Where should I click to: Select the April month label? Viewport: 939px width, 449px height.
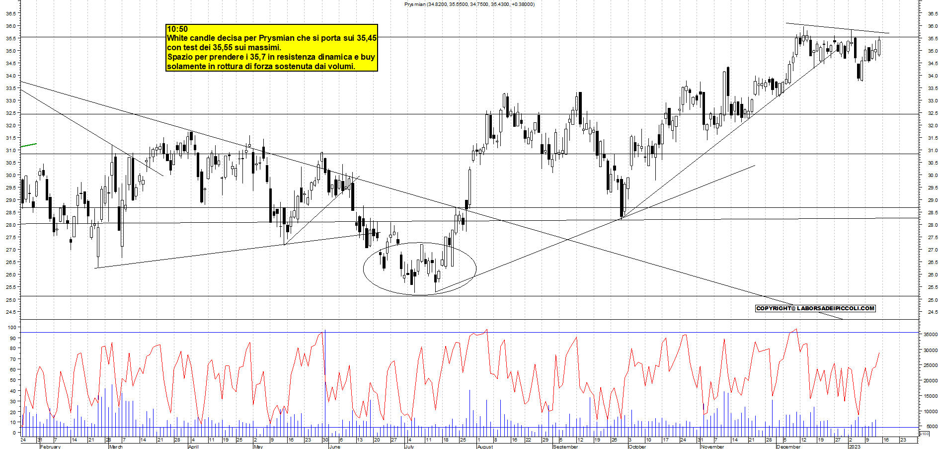(193, 447)
